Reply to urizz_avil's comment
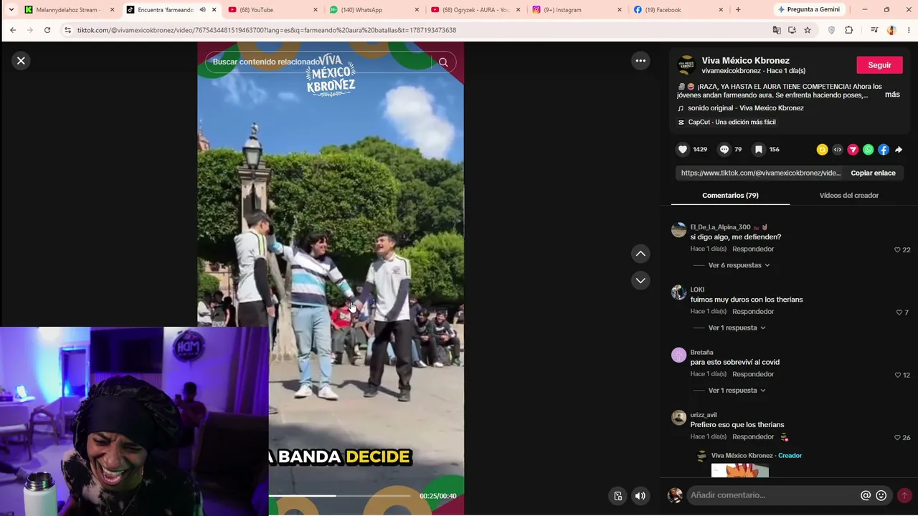 [753, 436]
